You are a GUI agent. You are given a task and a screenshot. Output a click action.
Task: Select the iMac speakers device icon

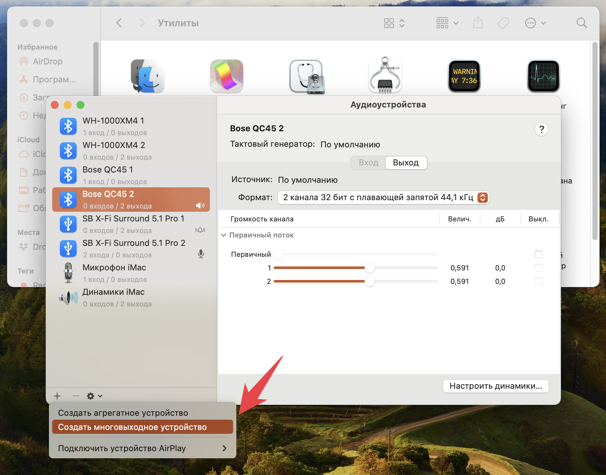pos(68,297)
